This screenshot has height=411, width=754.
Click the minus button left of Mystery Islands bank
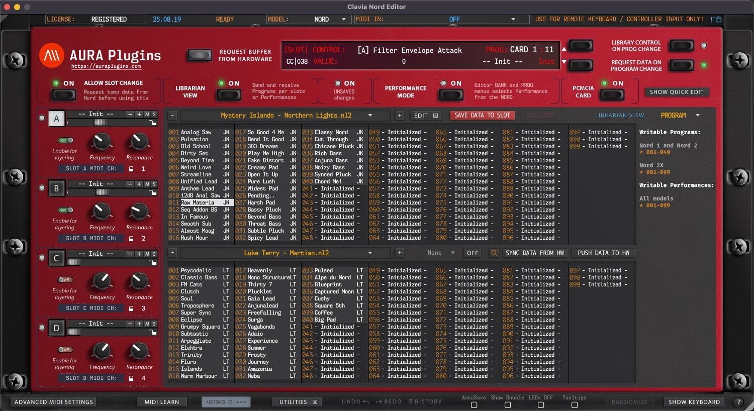(x=172, y=116)
